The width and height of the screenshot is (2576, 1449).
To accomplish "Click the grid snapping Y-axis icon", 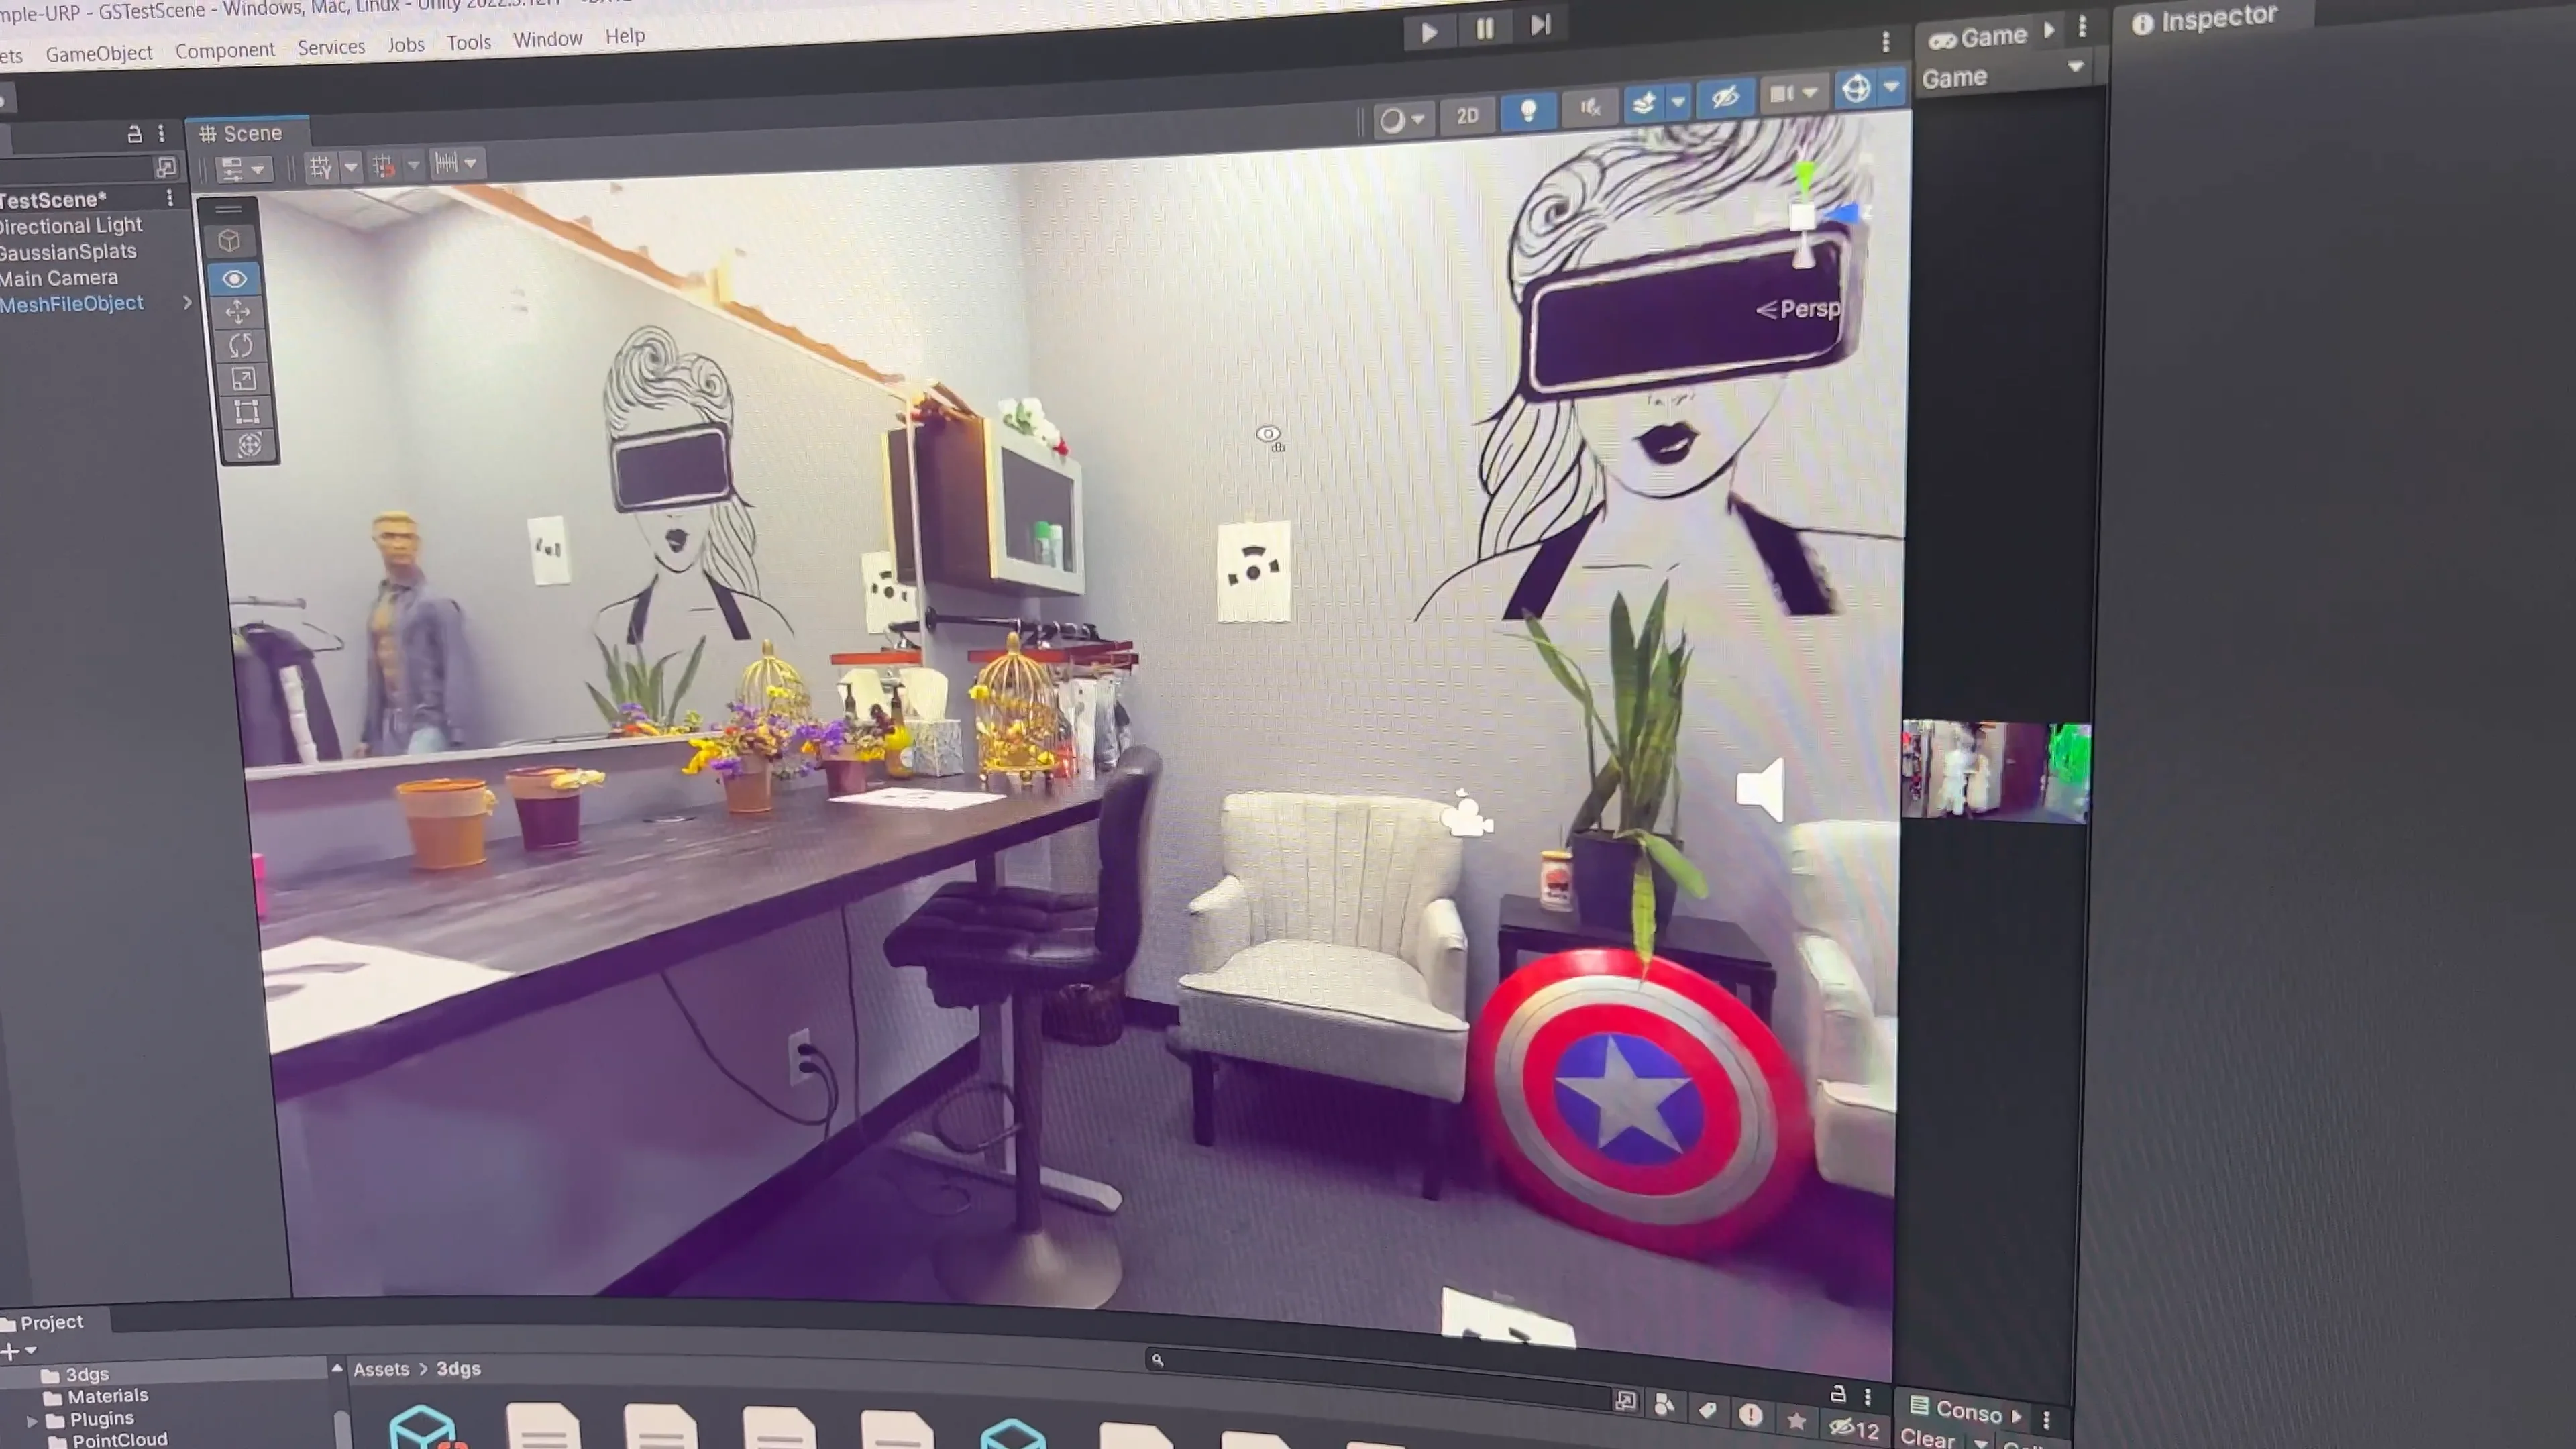I will (x=321, y=167).
